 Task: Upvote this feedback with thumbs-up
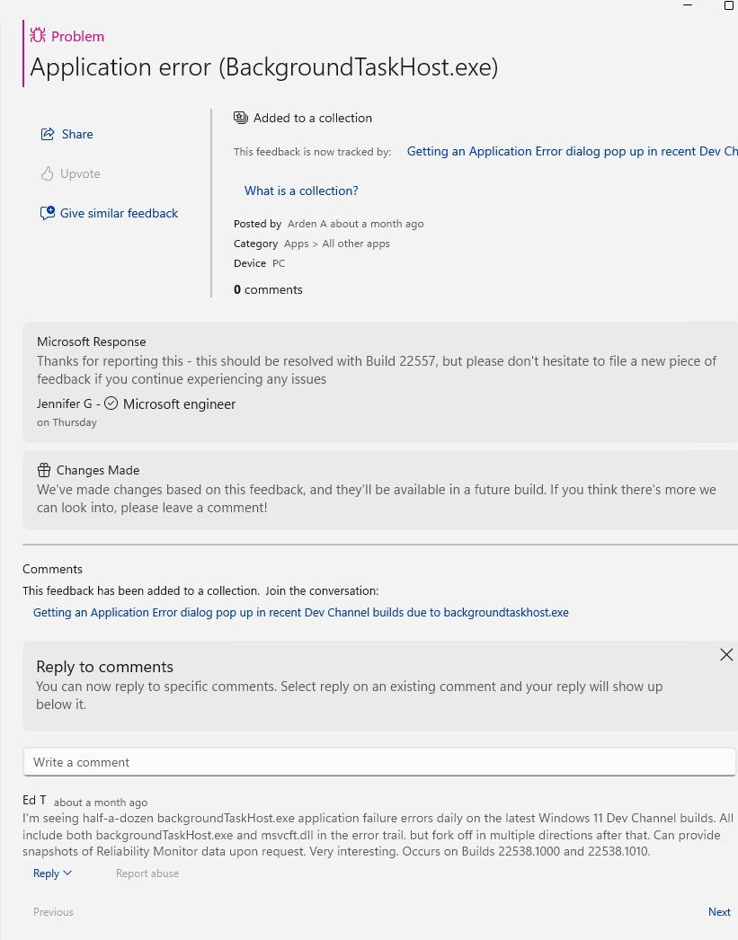point(71,173)
